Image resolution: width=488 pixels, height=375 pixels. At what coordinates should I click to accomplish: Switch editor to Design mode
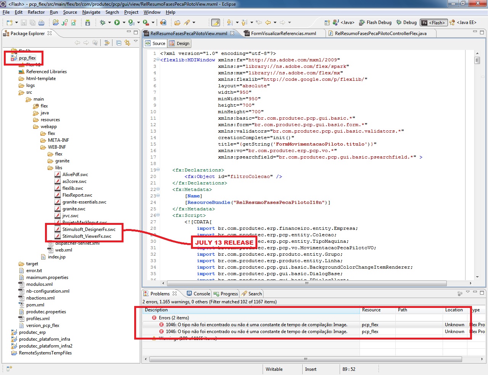coord(180,43)
